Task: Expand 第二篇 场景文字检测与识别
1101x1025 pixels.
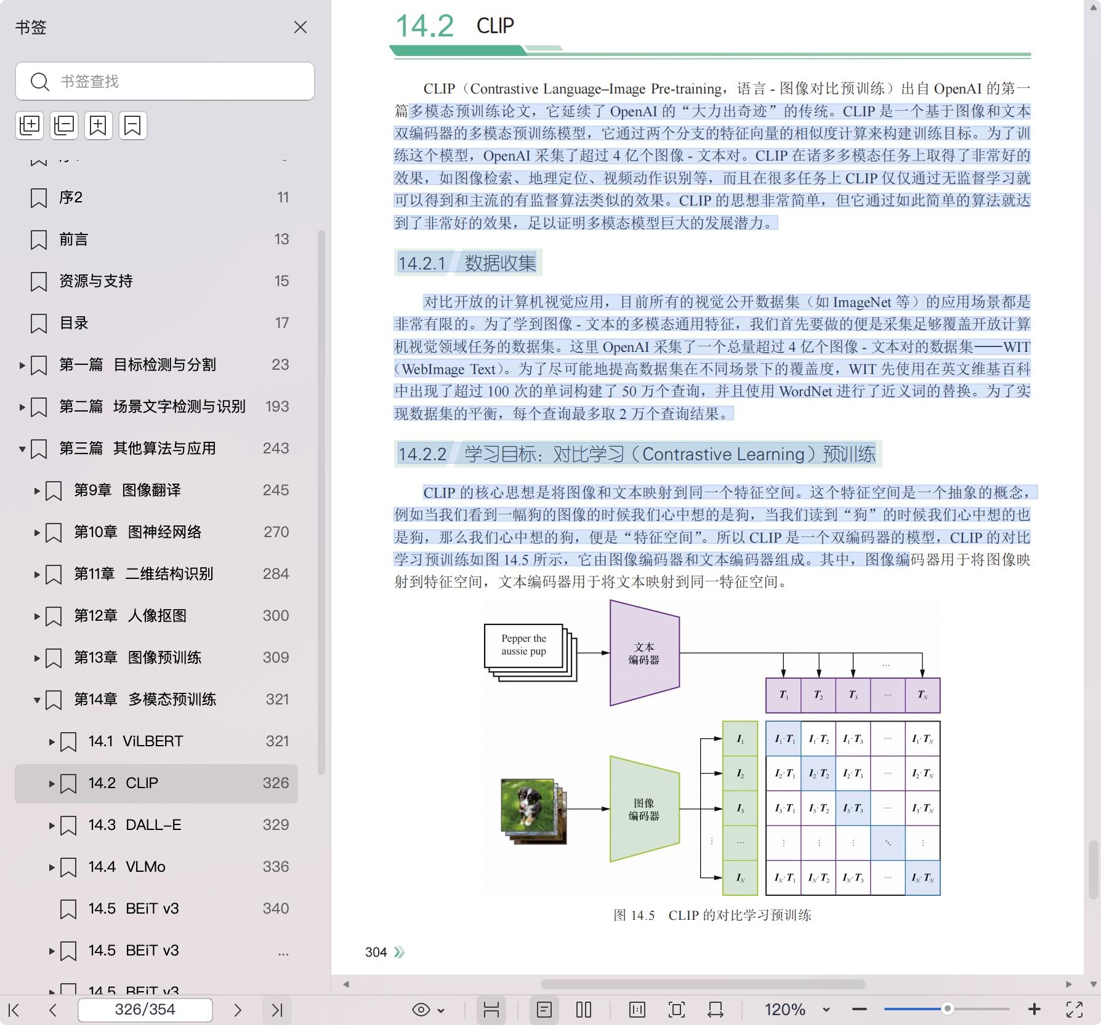Action: pyautogui.click(x=22, y=407)
